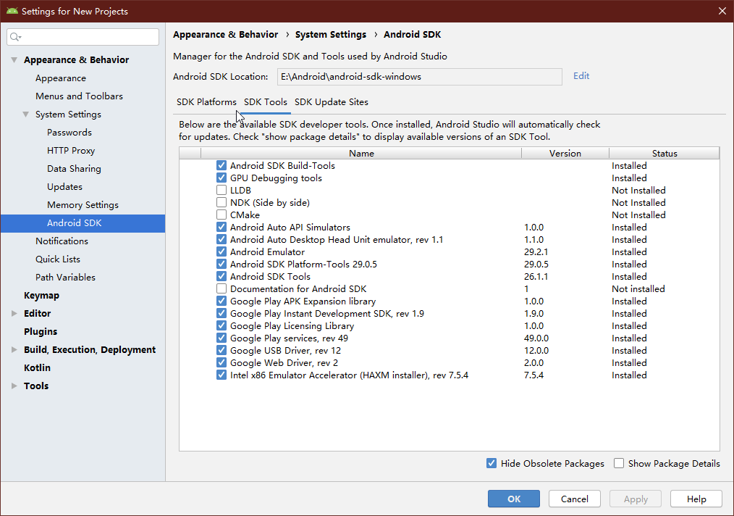Expand Build, Execution, Deployment node
This screenshot has height=516, width=734.
tap(14, 349)
